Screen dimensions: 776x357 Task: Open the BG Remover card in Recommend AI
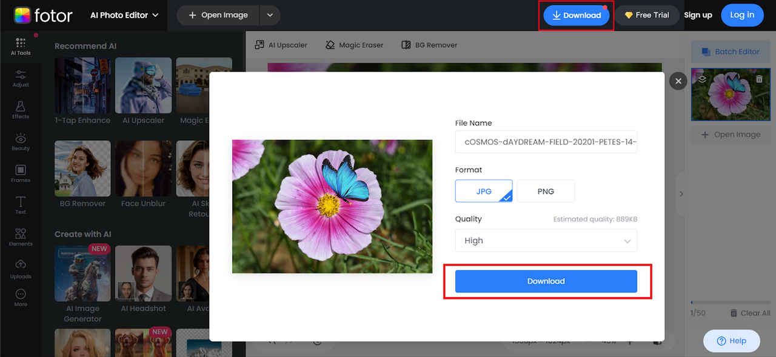pyautogui.click(x=82, y=175)
